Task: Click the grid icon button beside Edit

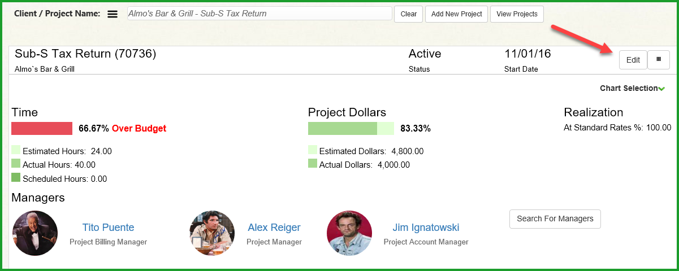Action: 658,59
